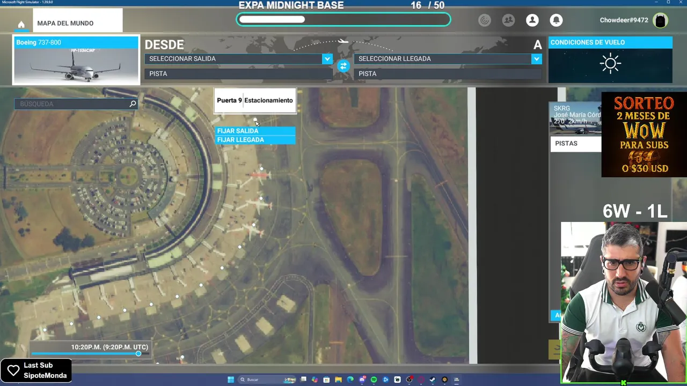The width and height of the screenshot is (687, 386).
Task: Open the Windows Start button
Action: pos(231,380)
